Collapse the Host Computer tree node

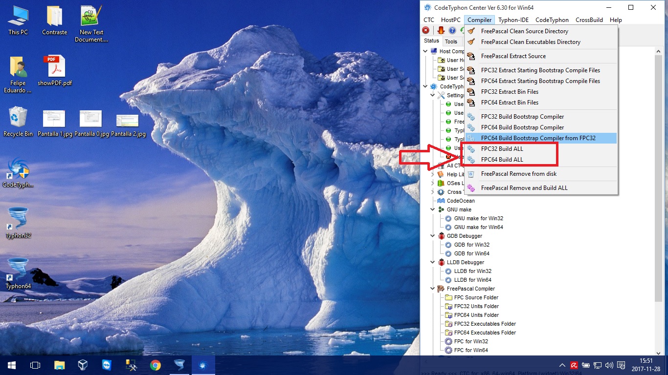pyautogui.click(x=425, y=51)
